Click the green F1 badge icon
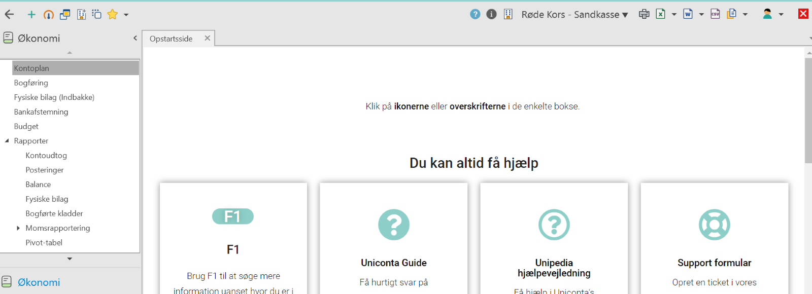Viewport: 812px width, 294px height. (x=233, y=216)
